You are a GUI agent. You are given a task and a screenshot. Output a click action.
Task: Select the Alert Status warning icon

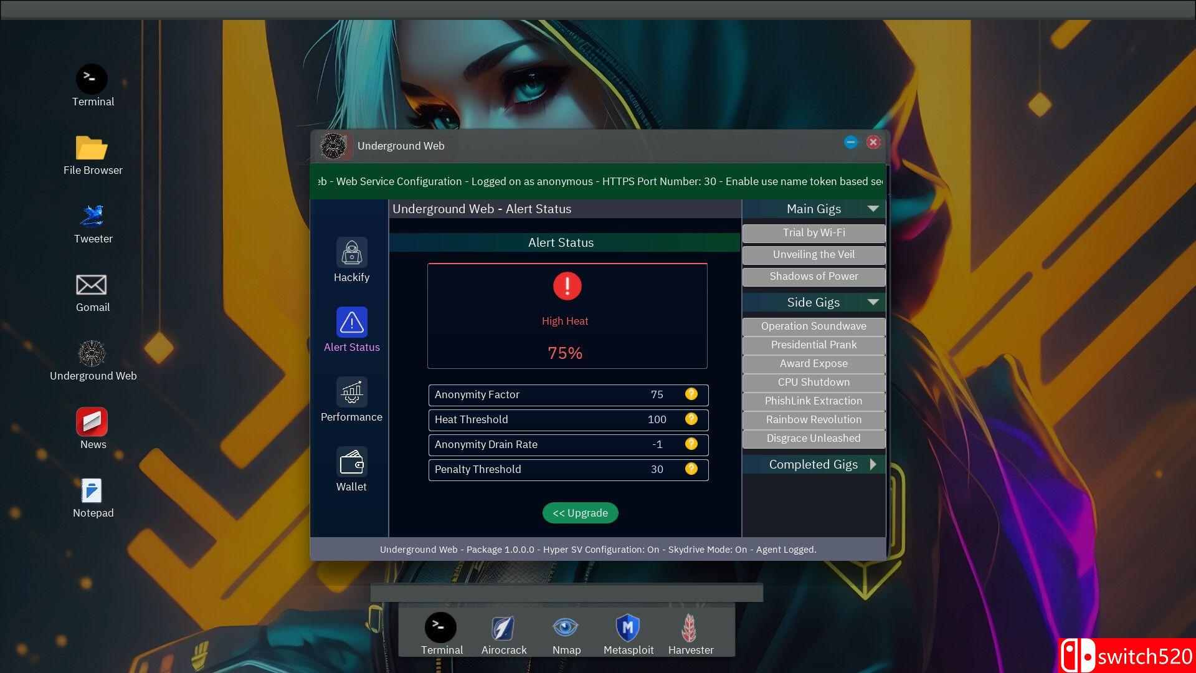[351, 322]
